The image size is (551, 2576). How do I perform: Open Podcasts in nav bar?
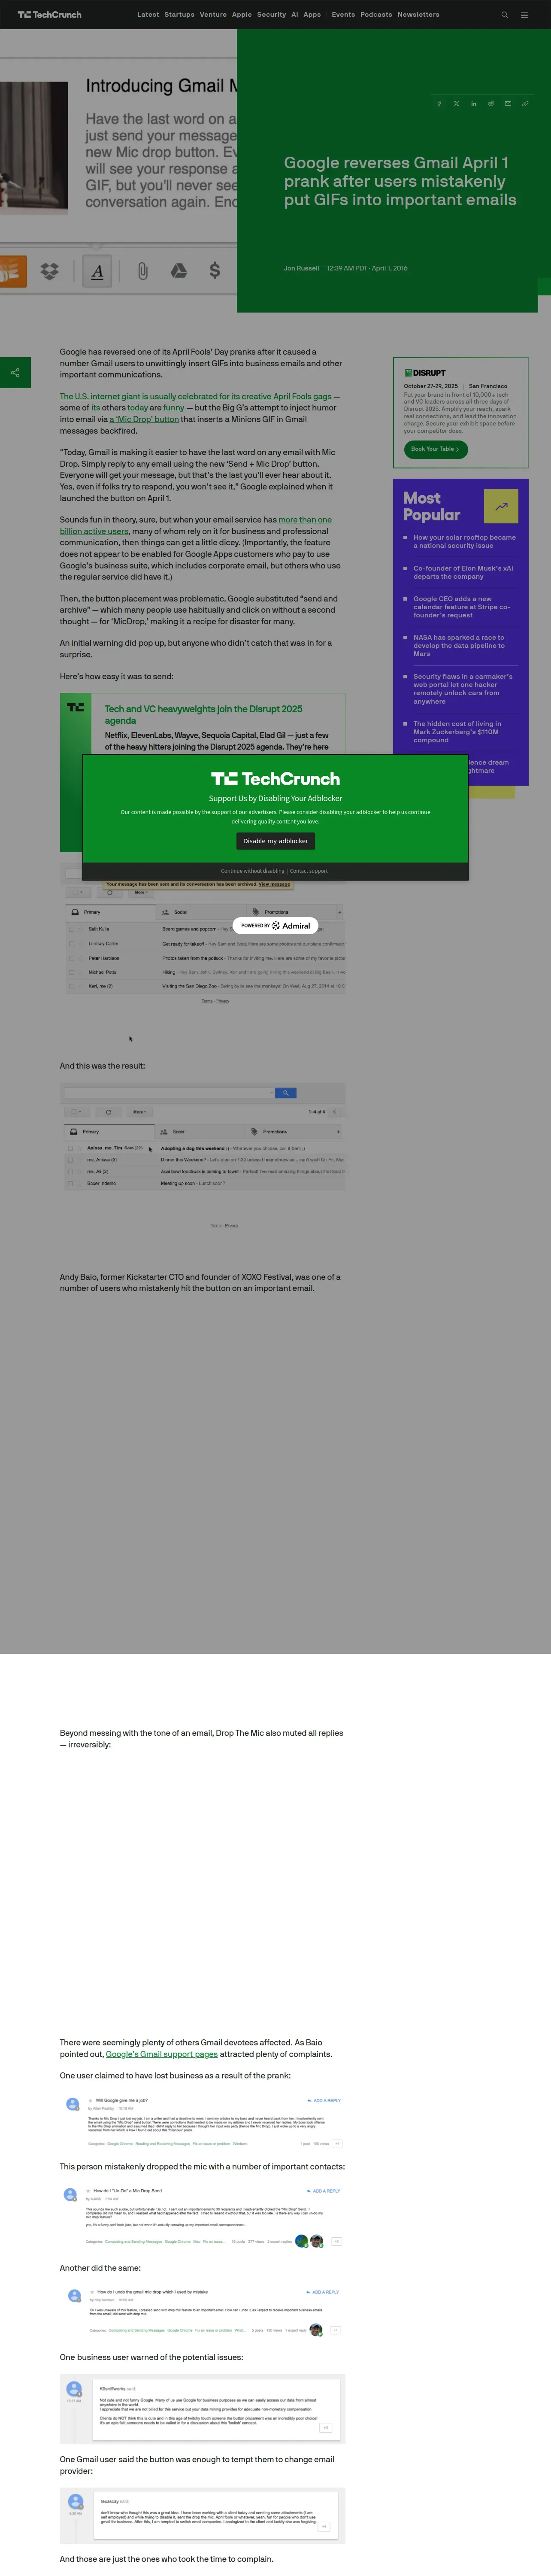coord(376,15)
